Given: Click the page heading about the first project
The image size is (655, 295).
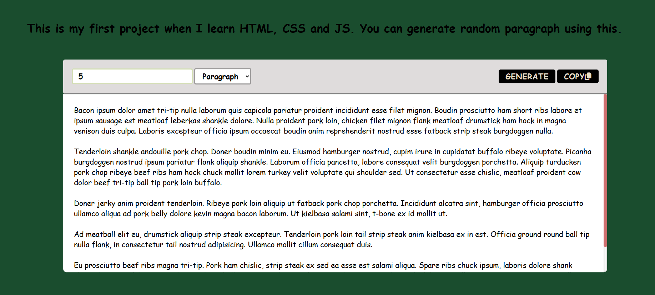Looking at the screenshot, I should (x=324, y=29).
